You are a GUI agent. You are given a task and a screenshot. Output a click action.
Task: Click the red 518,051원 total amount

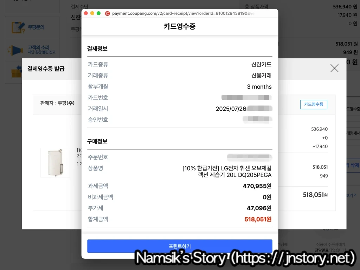[258, 219]
